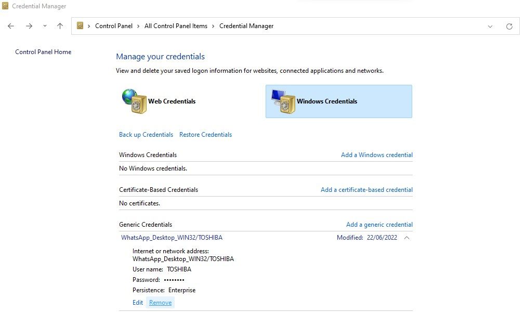
Task: Select Add a certificate-based credential
Action: click(366, 189)
